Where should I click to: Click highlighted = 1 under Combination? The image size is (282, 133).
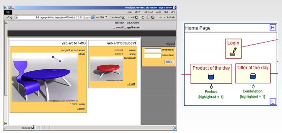[252, 97]
